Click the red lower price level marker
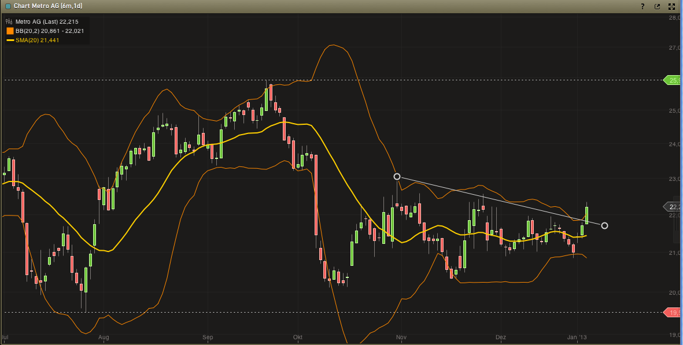 [x=673, y=313]
